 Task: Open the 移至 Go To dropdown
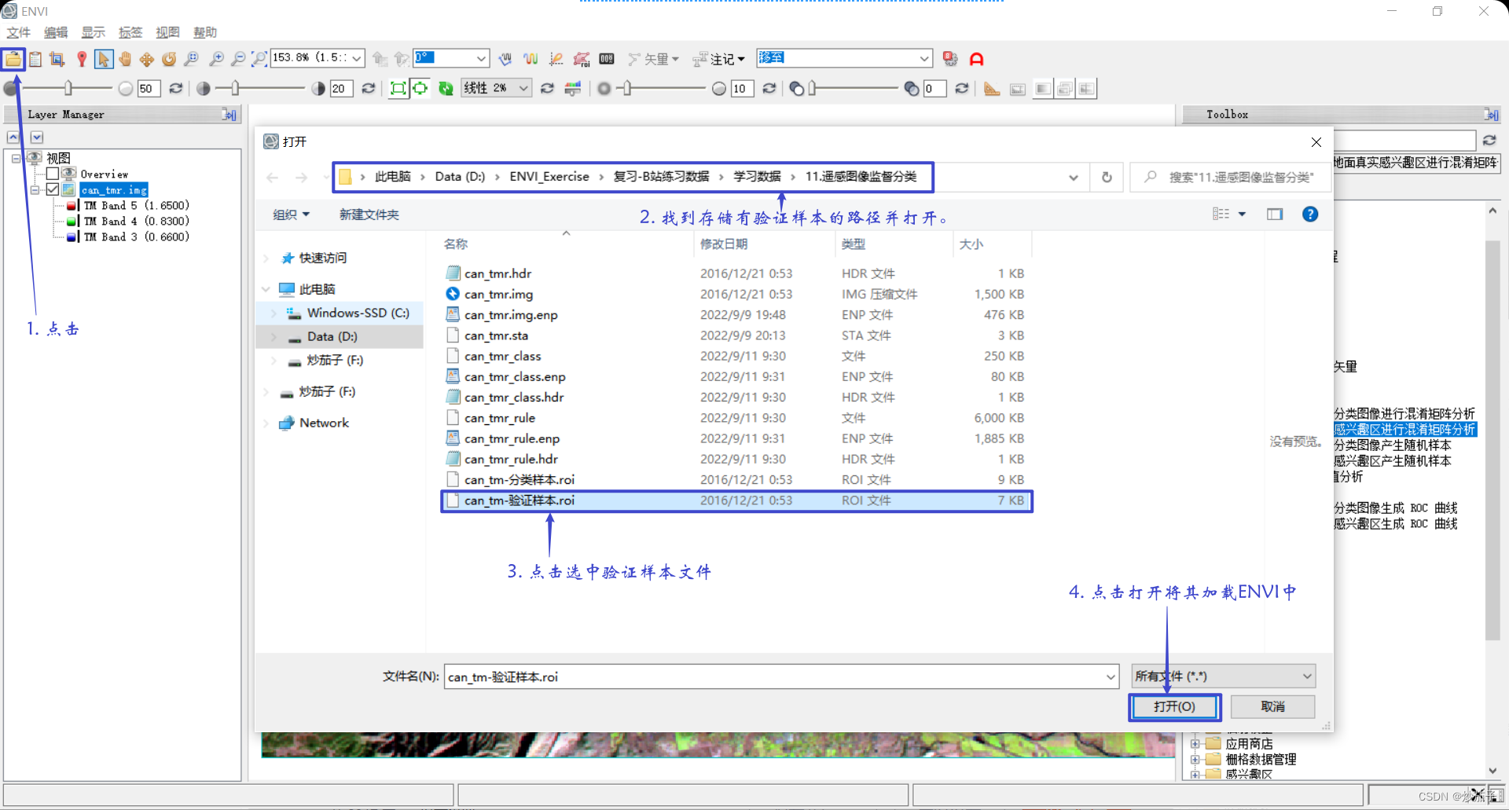(924, 58)
